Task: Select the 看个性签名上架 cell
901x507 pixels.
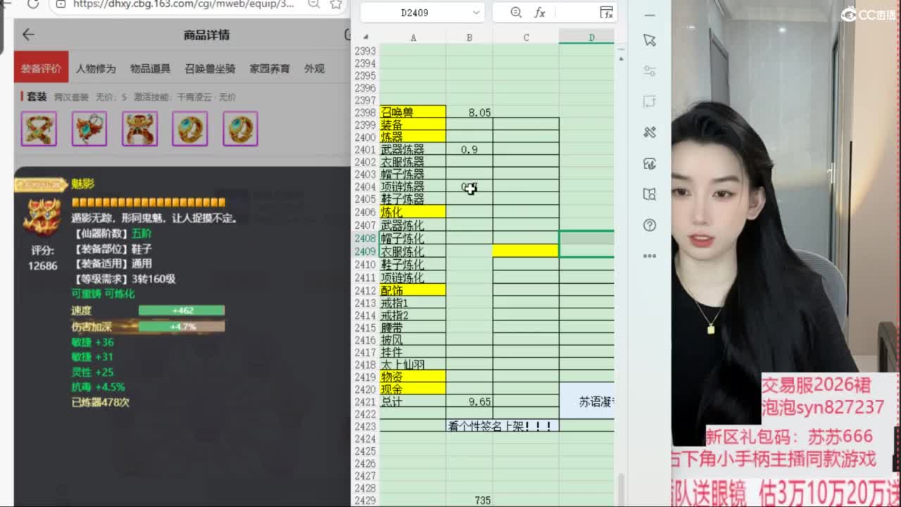Action: [x=503, y=426]
